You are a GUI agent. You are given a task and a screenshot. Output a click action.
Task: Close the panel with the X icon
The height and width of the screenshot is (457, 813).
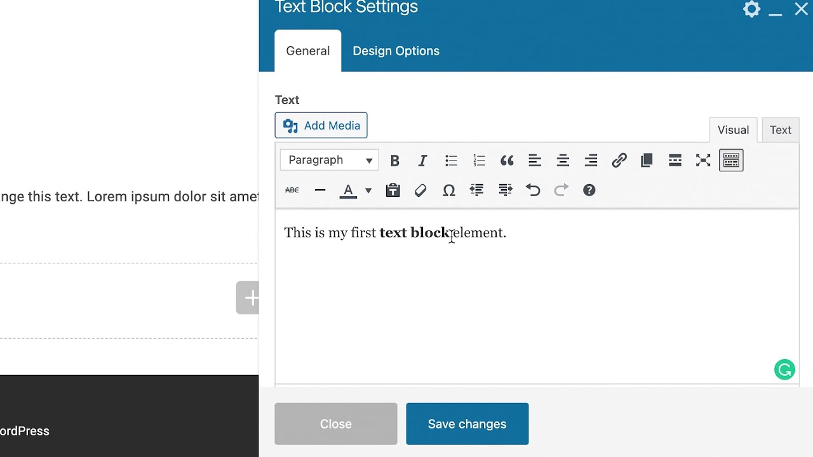801,9
